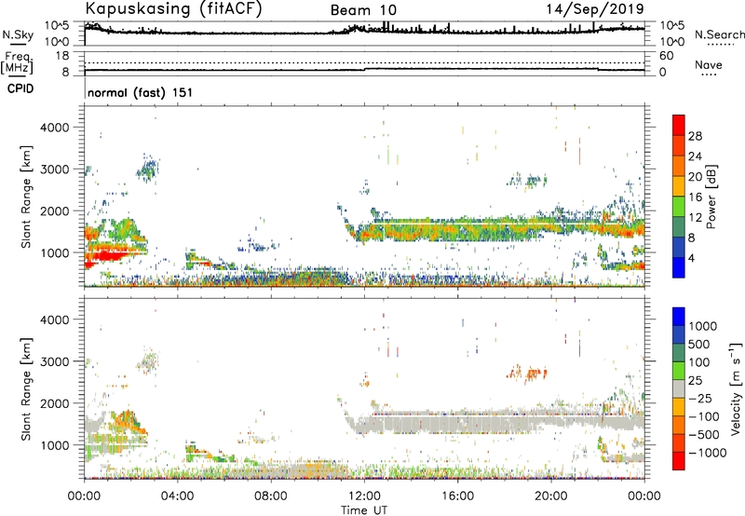The image size is (745, 516).
Task: Click the Slant Range label of velocity panel
Action: coord(26,388)
